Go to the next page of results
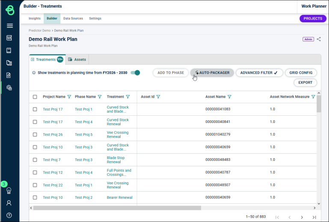 point(302,217)
